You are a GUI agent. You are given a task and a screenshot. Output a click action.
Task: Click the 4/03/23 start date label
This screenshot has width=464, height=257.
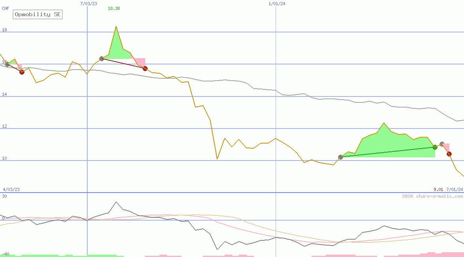pos(11,189)
